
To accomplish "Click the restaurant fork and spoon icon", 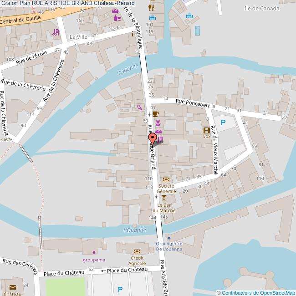I will (x=151, y=8).
